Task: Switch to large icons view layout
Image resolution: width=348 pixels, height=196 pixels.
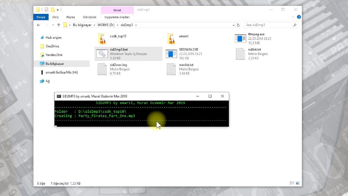Action: pyautogui.click(x=298, y=183)
